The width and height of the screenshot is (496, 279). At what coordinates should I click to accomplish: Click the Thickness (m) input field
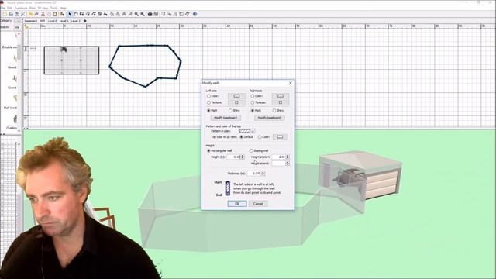click(254, 174)
